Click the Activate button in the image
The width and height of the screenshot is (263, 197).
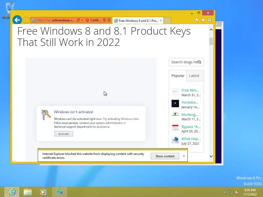pyautogui.click(x=64, y=134)
